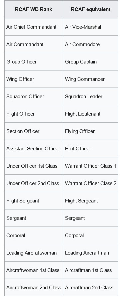Click Aircraftman 2nd Class cell
Image resolution: width=121 pixels, height=297 pixels.
pos(91,288)
